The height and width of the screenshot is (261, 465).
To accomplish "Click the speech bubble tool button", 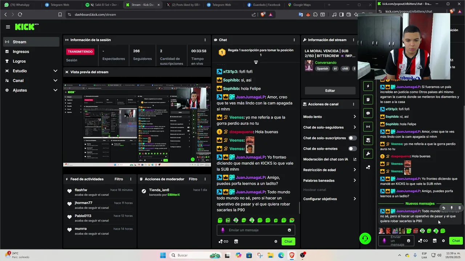I will (x=368, y=113).
